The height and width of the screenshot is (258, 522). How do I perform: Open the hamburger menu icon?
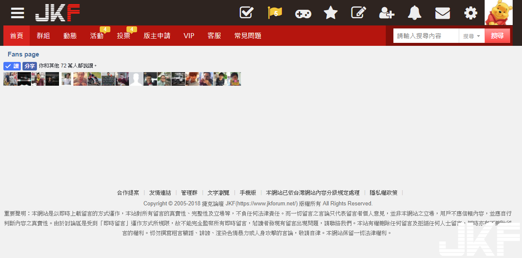click(17, 13)
